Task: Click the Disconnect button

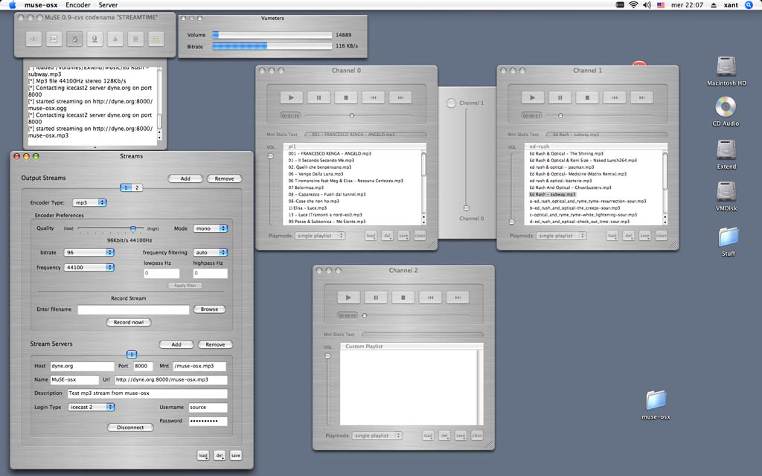Action: [130, 428]
